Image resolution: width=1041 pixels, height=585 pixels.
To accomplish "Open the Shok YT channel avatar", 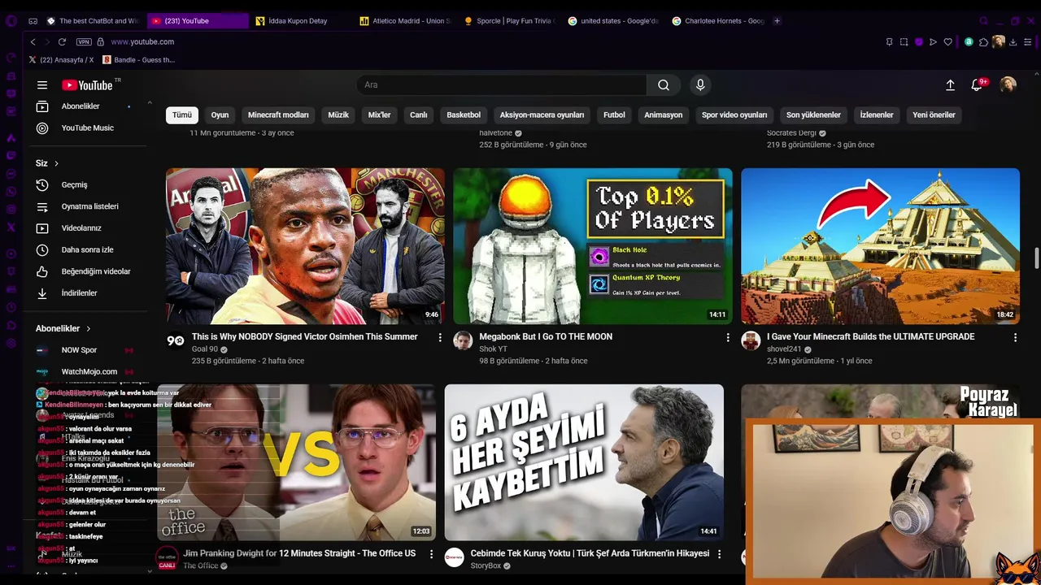I will pyautogui.click(x=463, y=340).
